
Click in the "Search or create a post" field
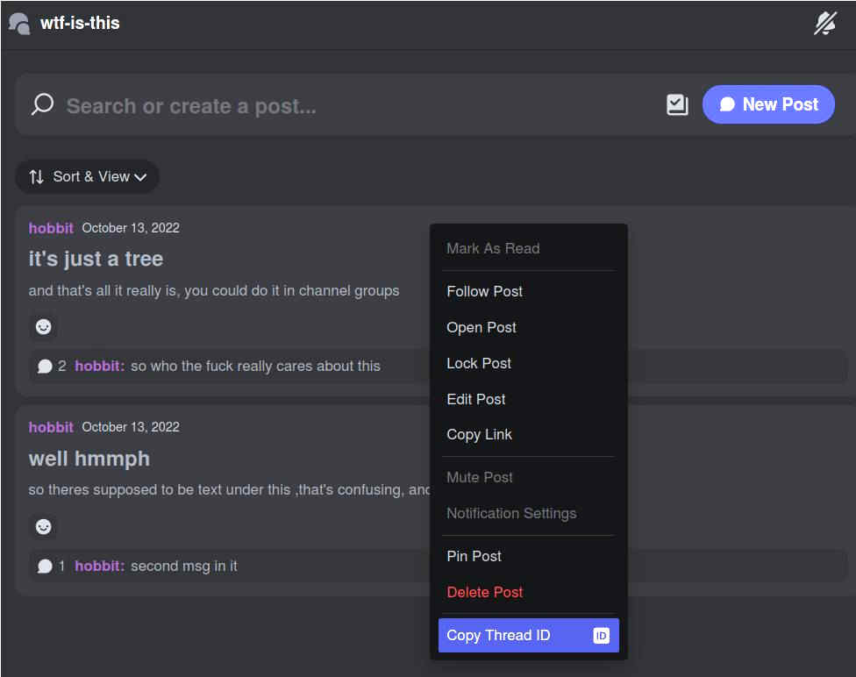click(351, 106)
